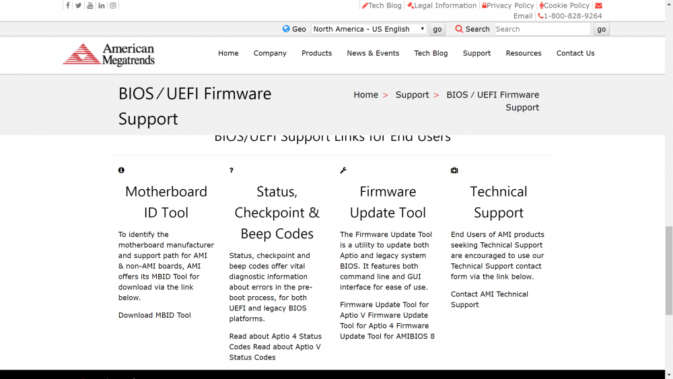Open the Support menu item
Viewport: 673px width, 379px height.
(477, 53)
